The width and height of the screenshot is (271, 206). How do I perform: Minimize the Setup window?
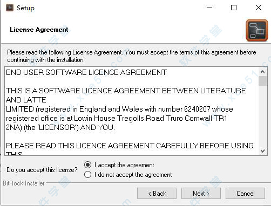click(x=209, y=8)
